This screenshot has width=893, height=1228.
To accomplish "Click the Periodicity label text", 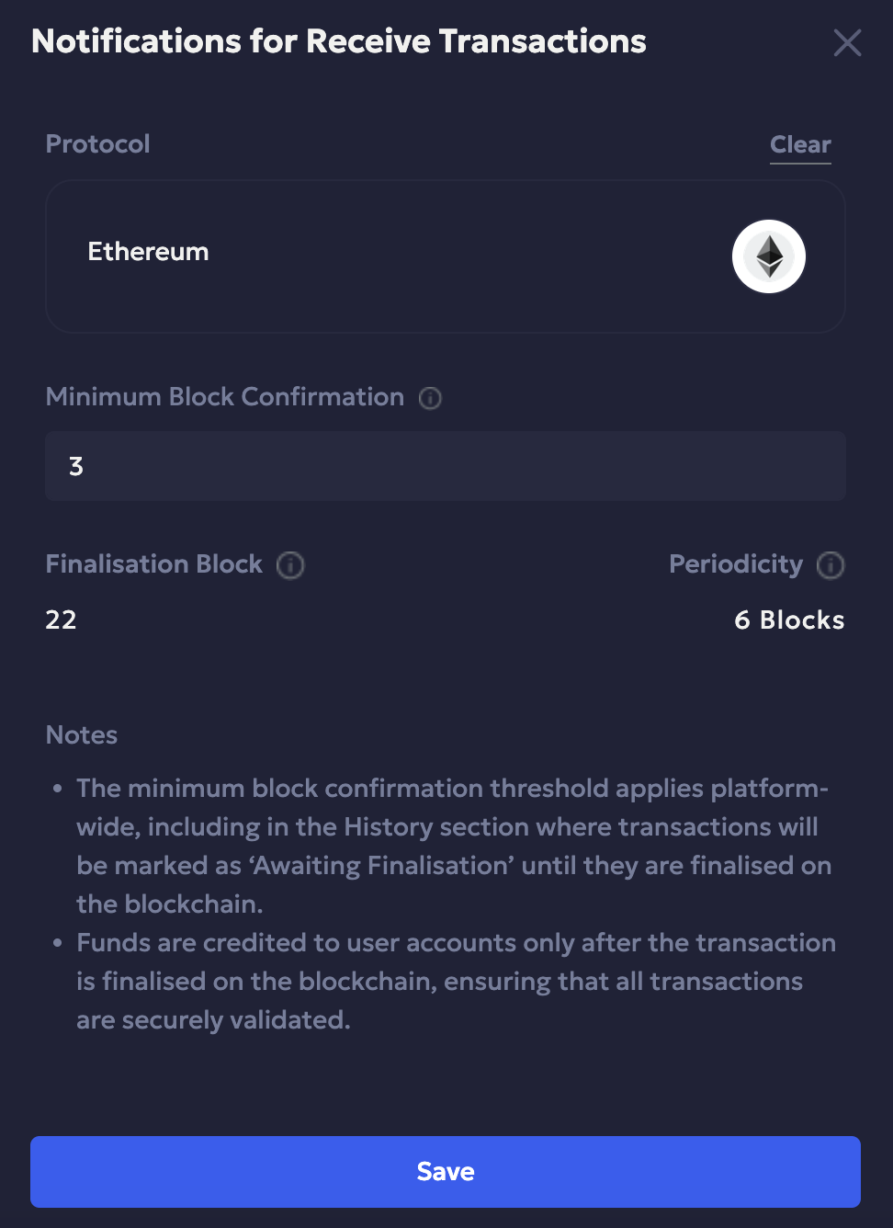I will point(736,564).
